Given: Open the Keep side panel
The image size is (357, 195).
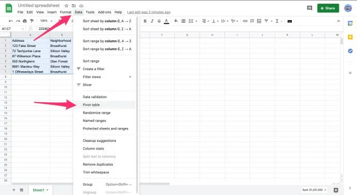Looking at the screenshot, I should [x=350, y=37].
